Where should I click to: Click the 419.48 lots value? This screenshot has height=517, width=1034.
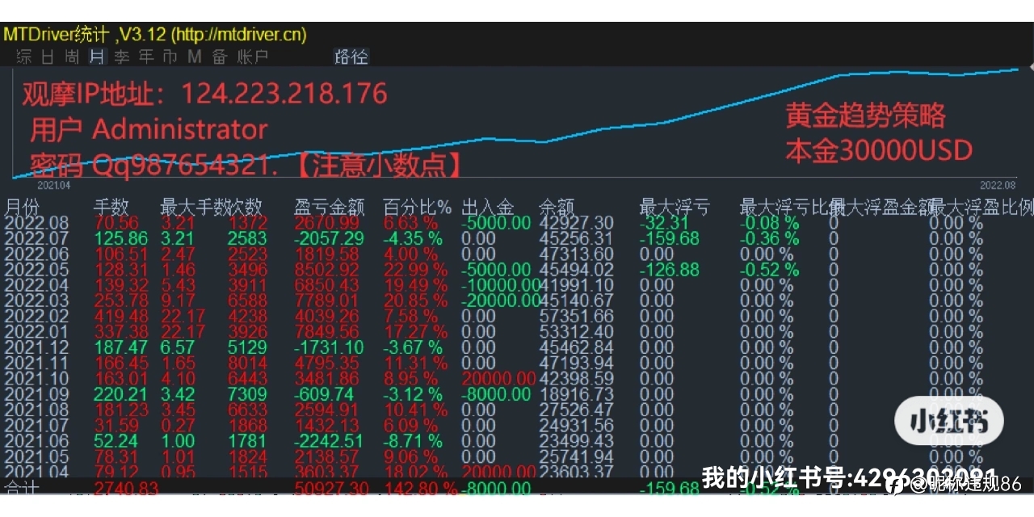pos(122,317)
